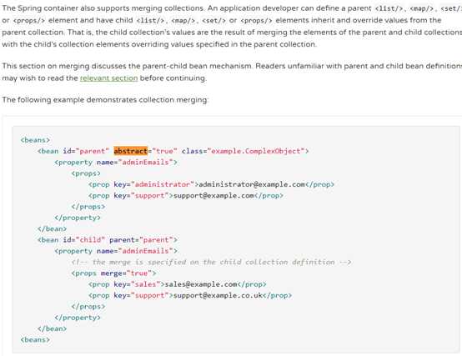Screen dimensions: 462x356
Task: Click the paragraph starting "This section on merging"
Action: pyautogui.click(x=232, y=73)
